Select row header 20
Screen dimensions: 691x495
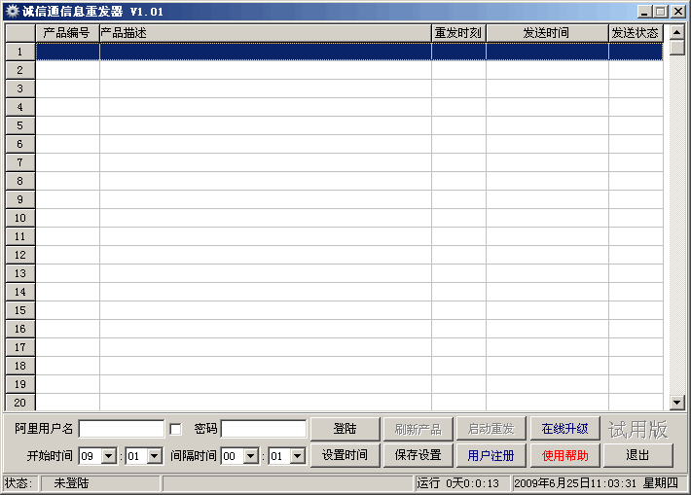20,402
